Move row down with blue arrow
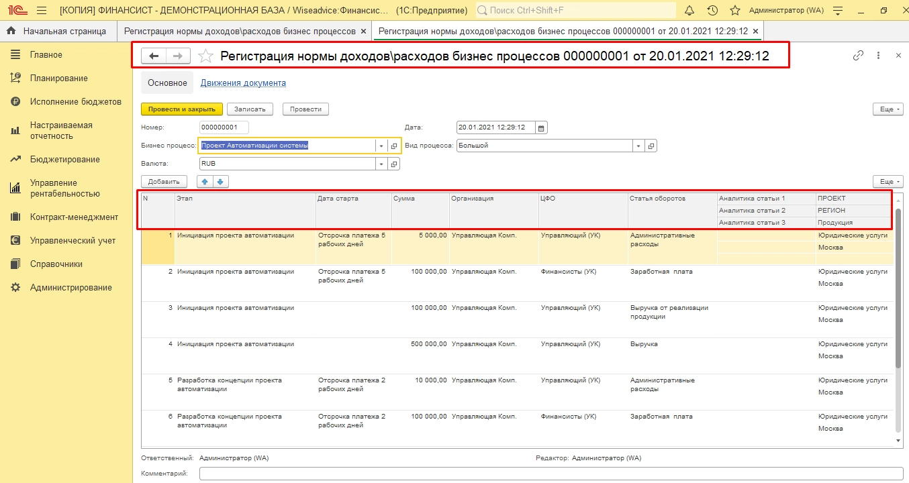 (220, 181)
